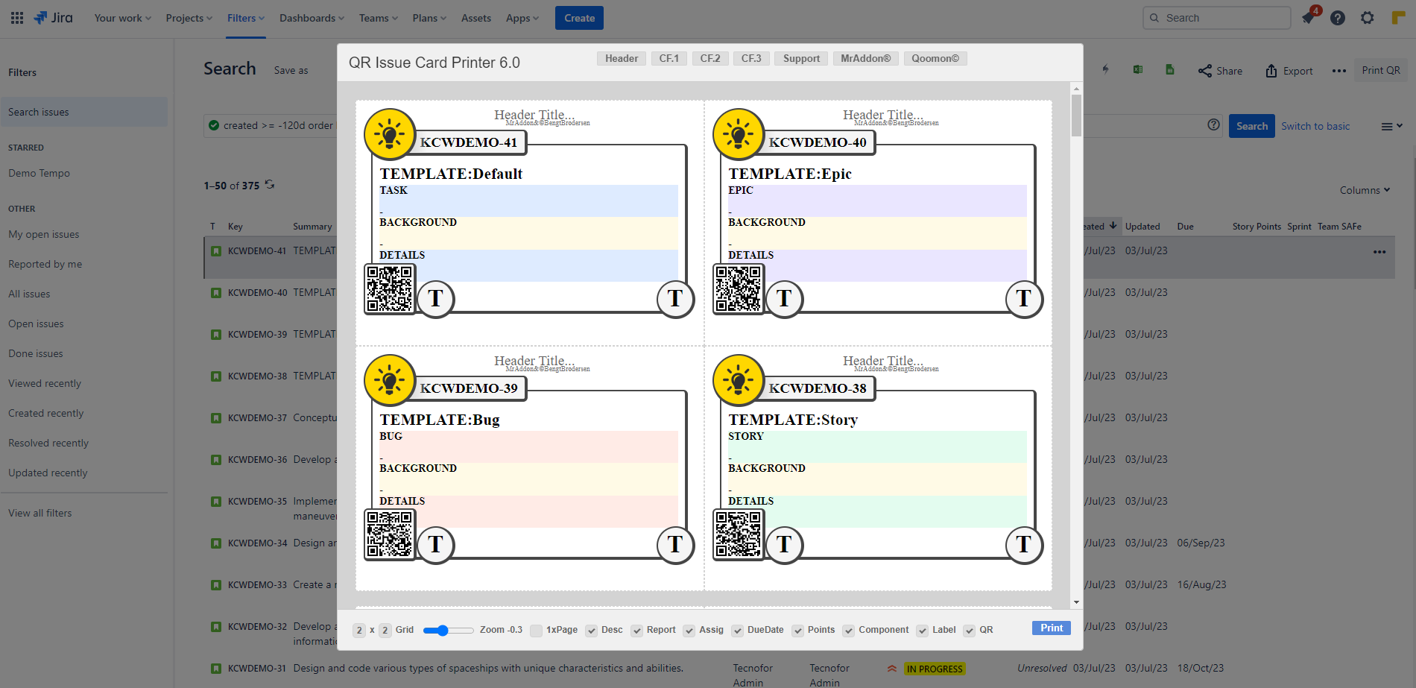This screenshot has width=1416, height=688.
Task: Click the Switch to basic link
Action: 1315,126
